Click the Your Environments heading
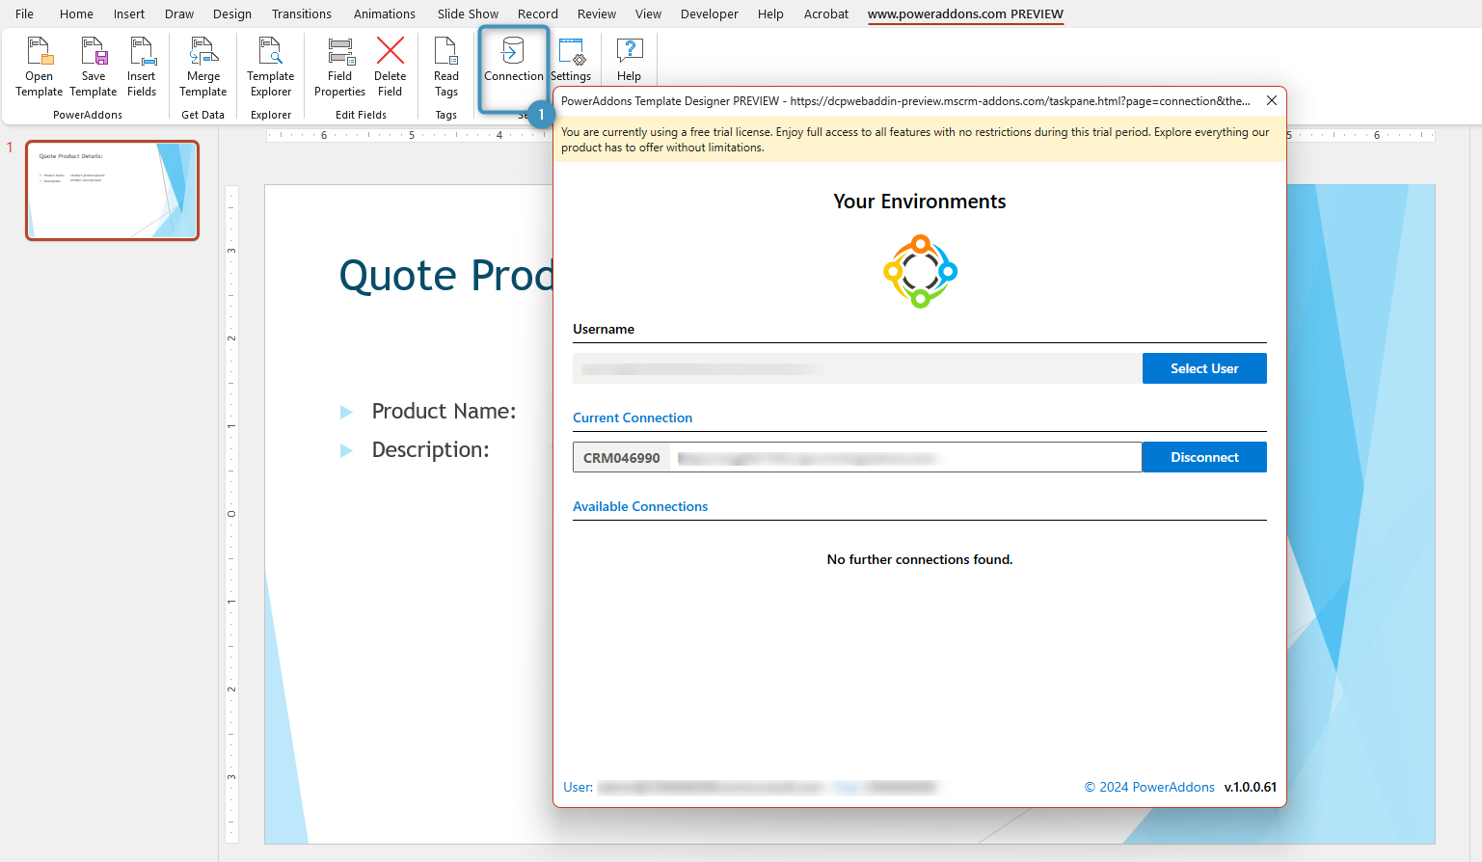 point(920,202)
